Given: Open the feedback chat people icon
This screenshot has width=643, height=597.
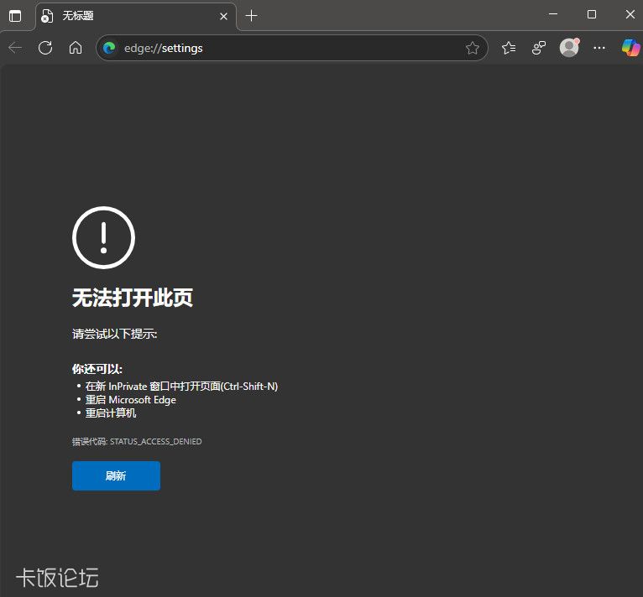Looking at the screenshot, I should click(539, 48).
